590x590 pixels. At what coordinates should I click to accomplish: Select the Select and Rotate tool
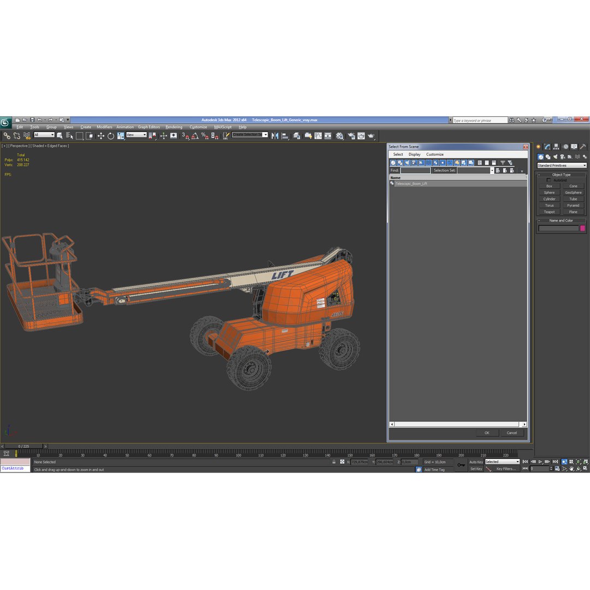point(110,136)
